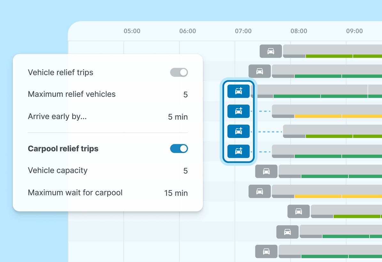Select the first blue carpool relief icon
The height and width of the screenshot is (262, 382).
click(x=238, y=91)
